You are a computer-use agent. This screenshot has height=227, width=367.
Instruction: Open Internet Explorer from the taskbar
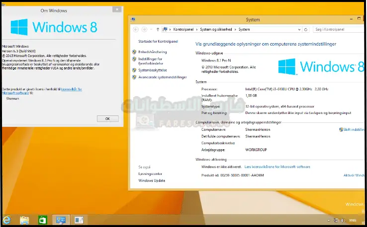(7, 220)
